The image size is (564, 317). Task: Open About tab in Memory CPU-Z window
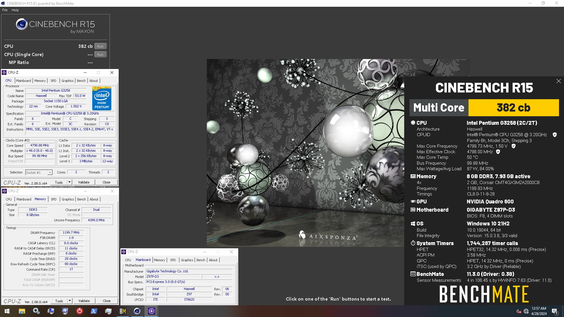94,199
